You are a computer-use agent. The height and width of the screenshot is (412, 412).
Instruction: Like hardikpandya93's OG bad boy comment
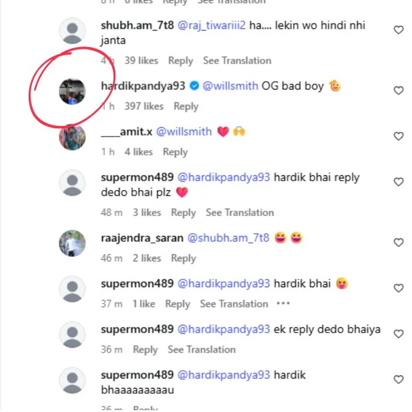(398, 91)
